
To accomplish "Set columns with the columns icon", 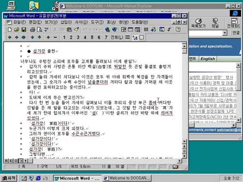I will click(x=146, y=30).
